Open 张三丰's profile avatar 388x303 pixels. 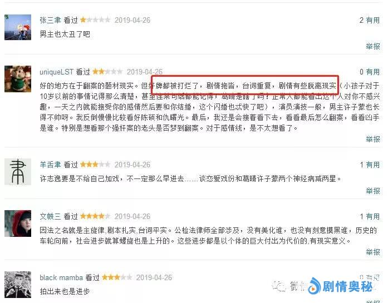pyautogui.click(x=18, y=27)
